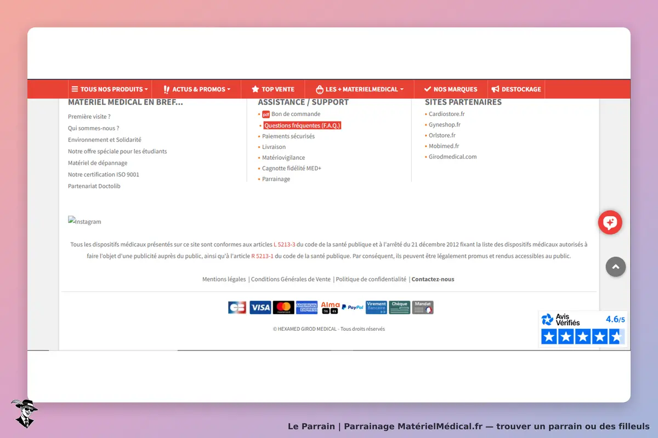
Task: Expand the ACTUS & PROMOS dropdown
Action: (196, 89)
